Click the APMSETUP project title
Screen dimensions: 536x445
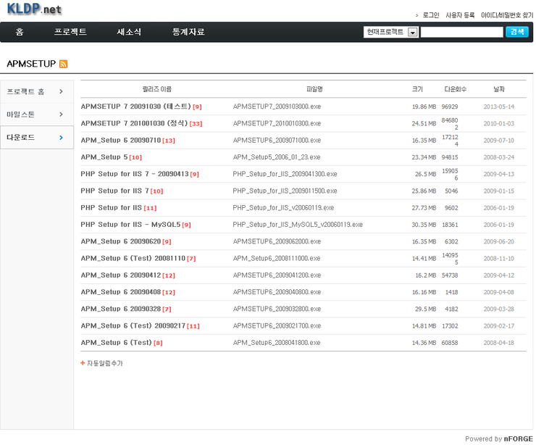coord(31,64)
